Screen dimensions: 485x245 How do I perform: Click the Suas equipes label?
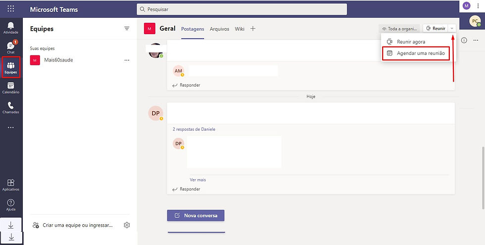tap(43, 49)
